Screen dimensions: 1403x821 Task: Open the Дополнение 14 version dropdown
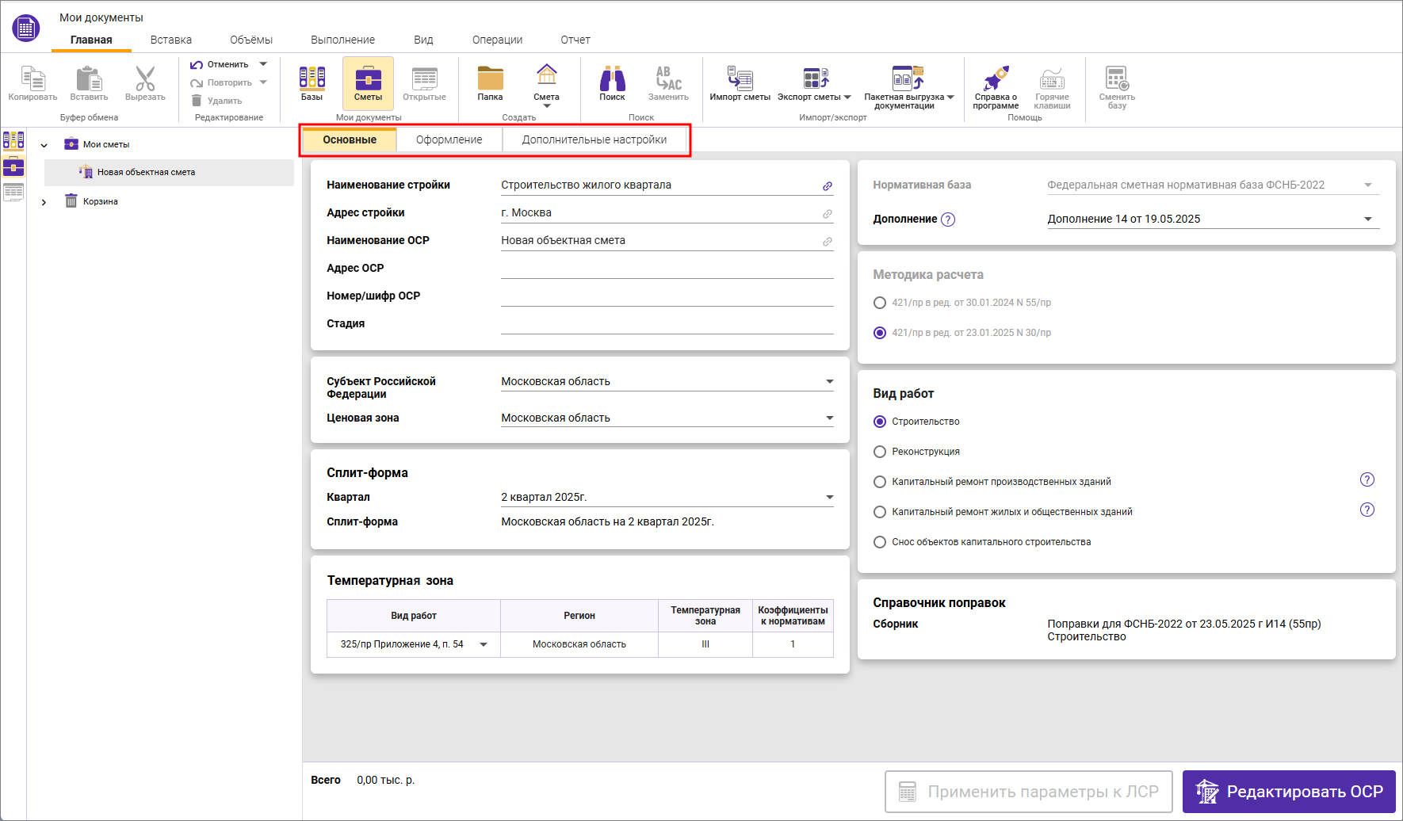1367,220
